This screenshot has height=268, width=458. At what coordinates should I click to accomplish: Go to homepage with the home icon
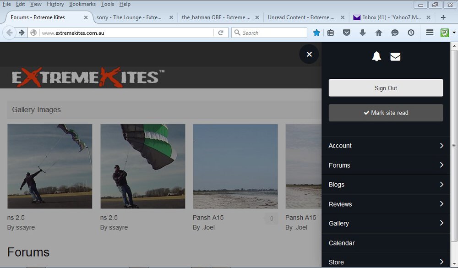pyautogui.click(x=379, y=33)
